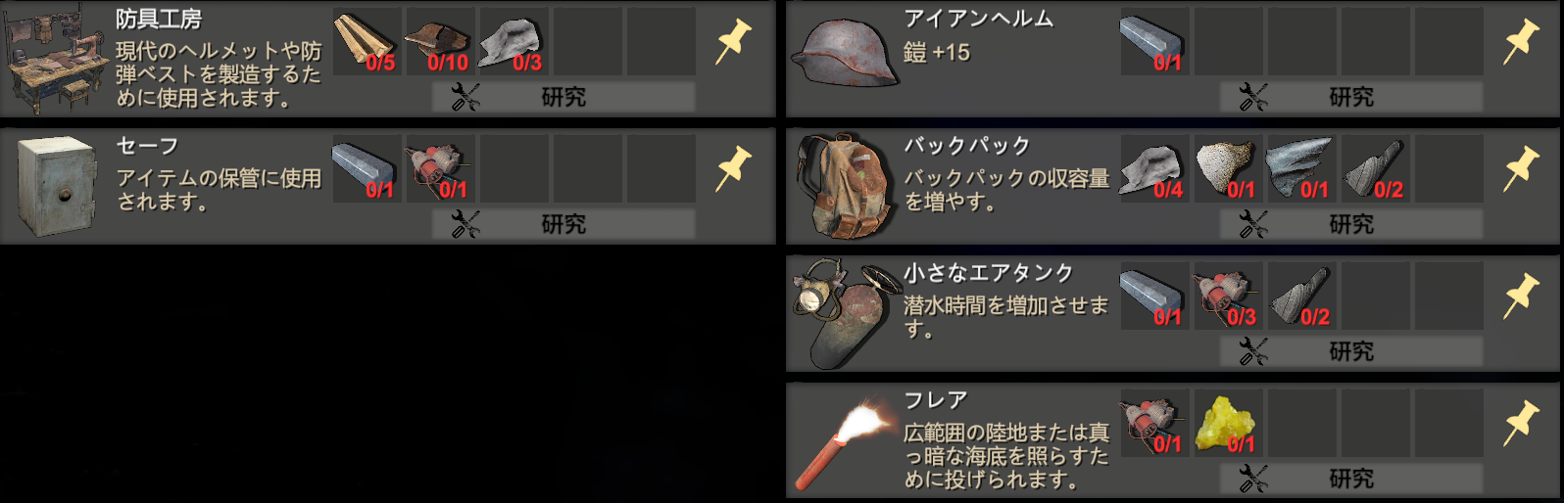Pin the 小さなエアタンク recipe
This screenshot has width=1564, height=503.
[x=1521, y=297]
